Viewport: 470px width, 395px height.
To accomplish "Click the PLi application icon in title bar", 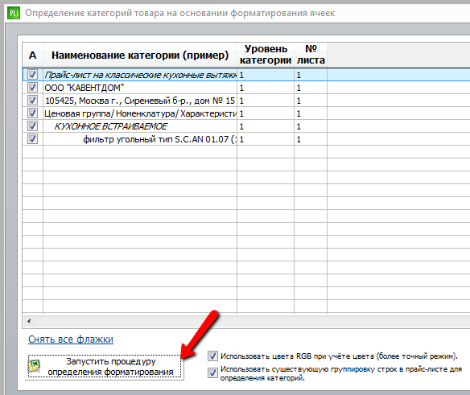I will pos(14,13).
